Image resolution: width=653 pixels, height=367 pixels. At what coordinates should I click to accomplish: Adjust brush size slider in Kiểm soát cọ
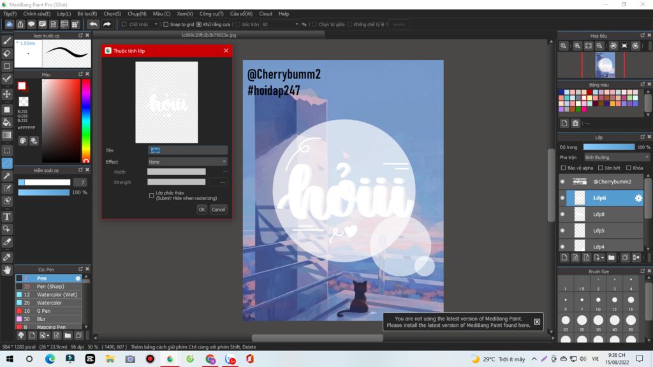click(x=44, y=182)
